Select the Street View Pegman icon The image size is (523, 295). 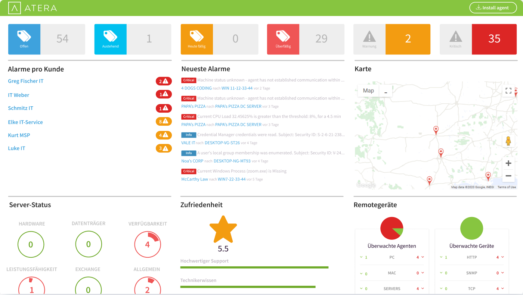[x=508, y=141]
